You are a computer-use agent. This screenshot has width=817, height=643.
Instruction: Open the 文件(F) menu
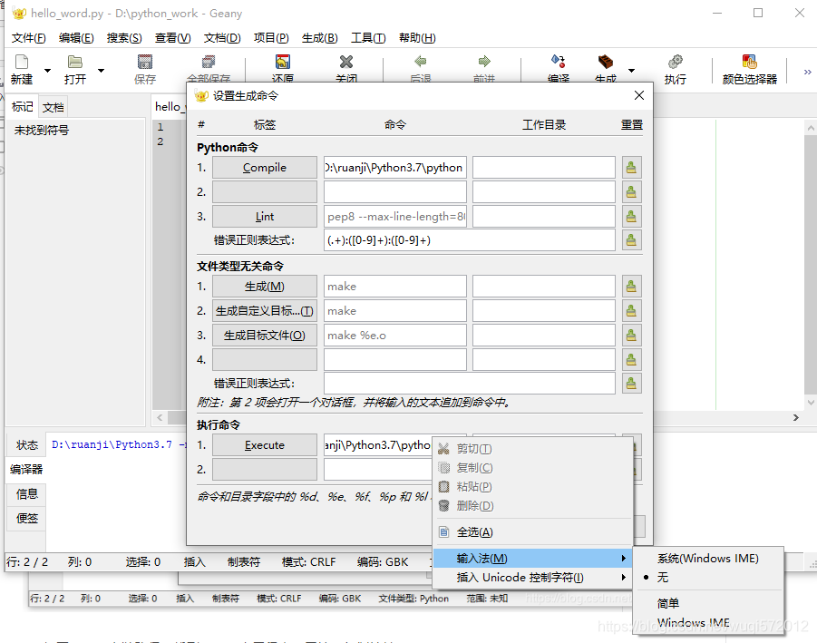pyautogui.click(x=29, y=38)
